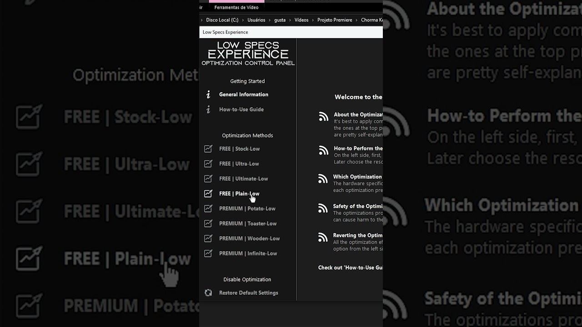The width and height of the screenshot is (582, 327).
Task: Click the chart icon beside FREE | Ultra-Low in the sidebar
Action: (208, 163)
